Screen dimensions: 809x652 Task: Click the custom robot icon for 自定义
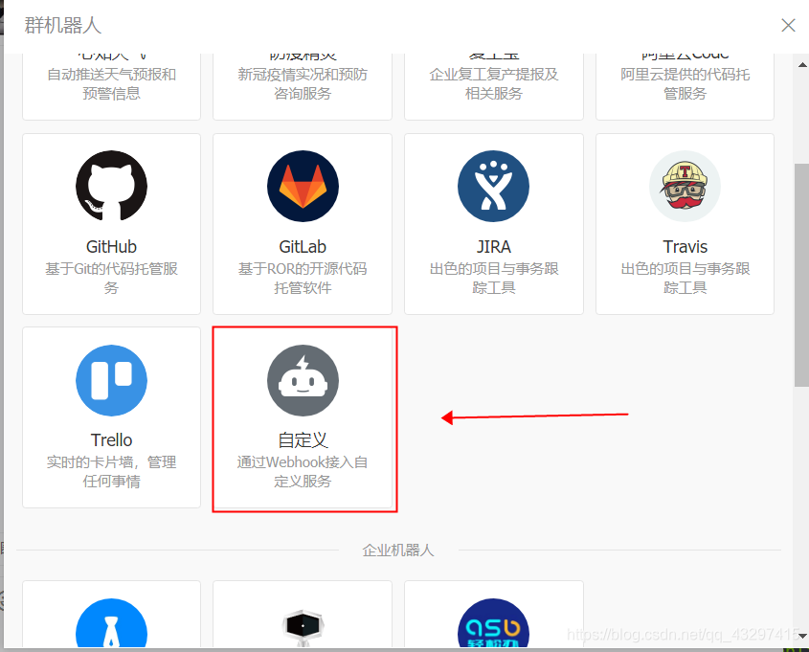pos(303,381)
